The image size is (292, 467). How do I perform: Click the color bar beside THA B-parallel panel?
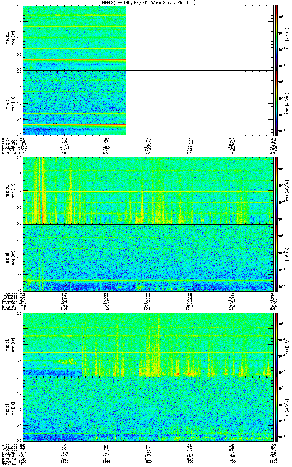276,103
